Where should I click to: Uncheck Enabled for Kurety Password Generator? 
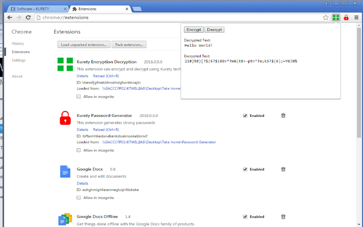[245, 115]
